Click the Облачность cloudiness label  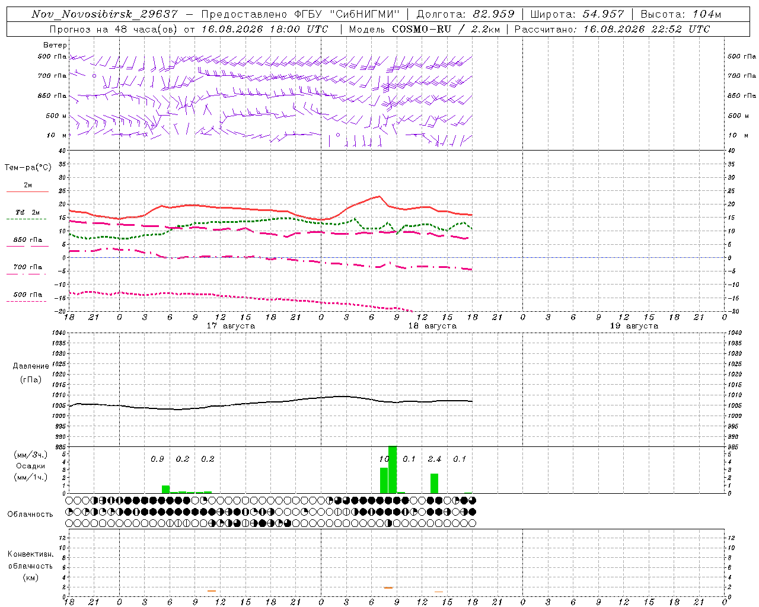click(x=30, y=515)
